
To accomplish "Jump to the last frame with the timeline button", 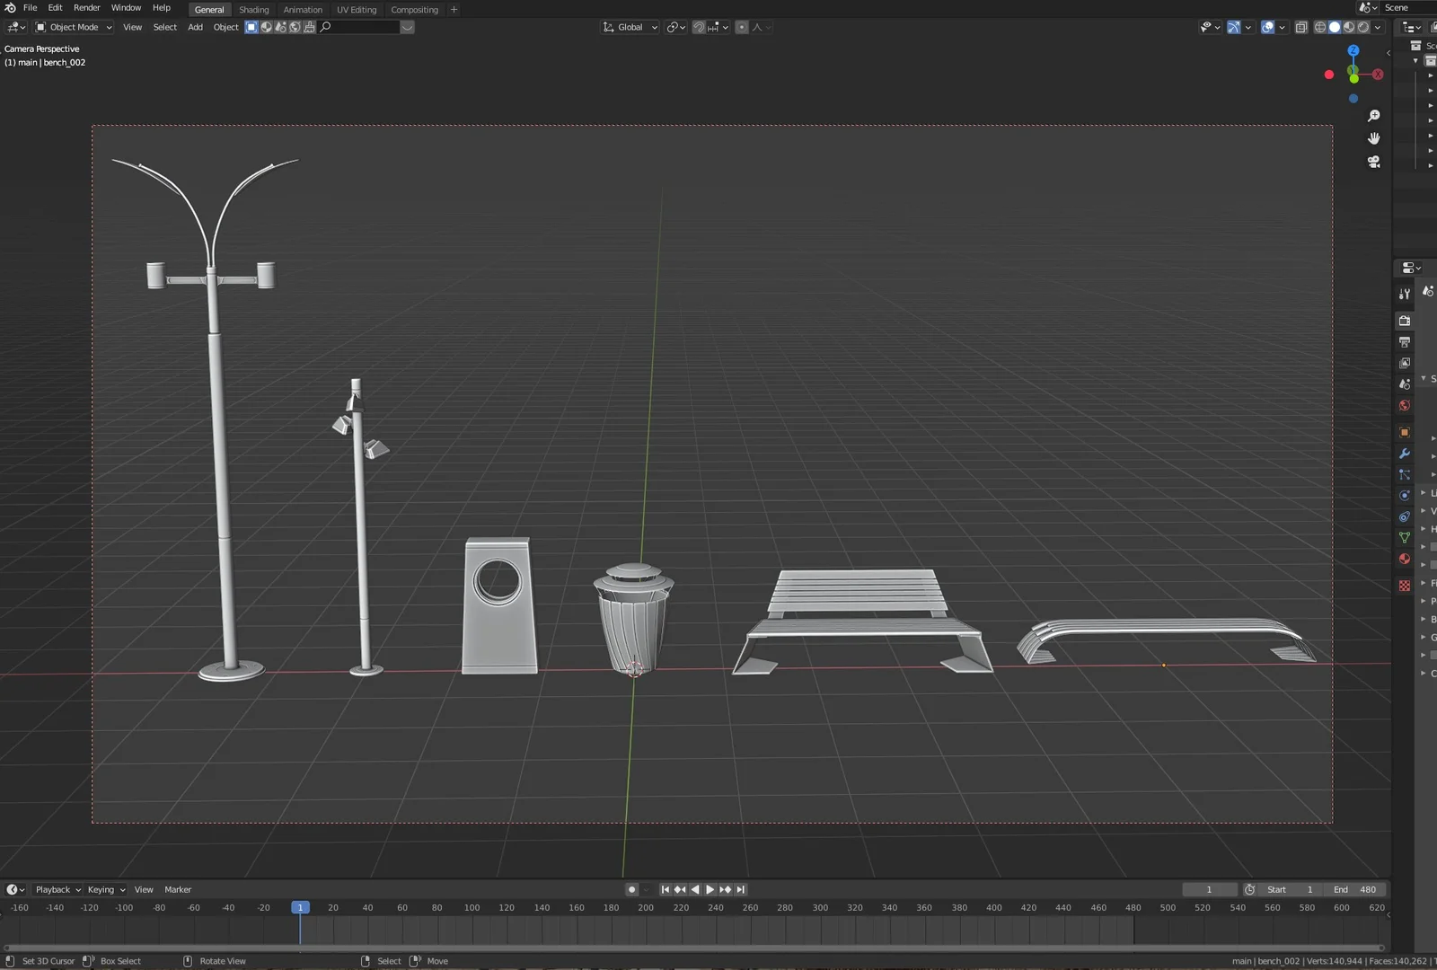I will pyautogui.click(x=740, y=889).
